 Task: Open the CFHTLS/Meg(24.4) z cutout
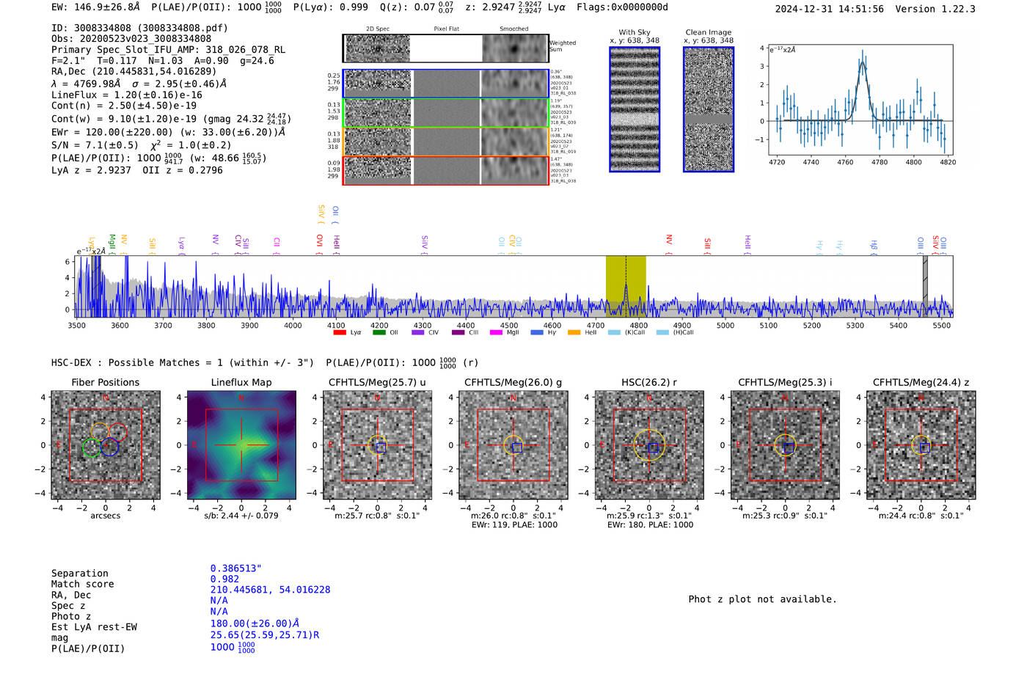(921, 445)
